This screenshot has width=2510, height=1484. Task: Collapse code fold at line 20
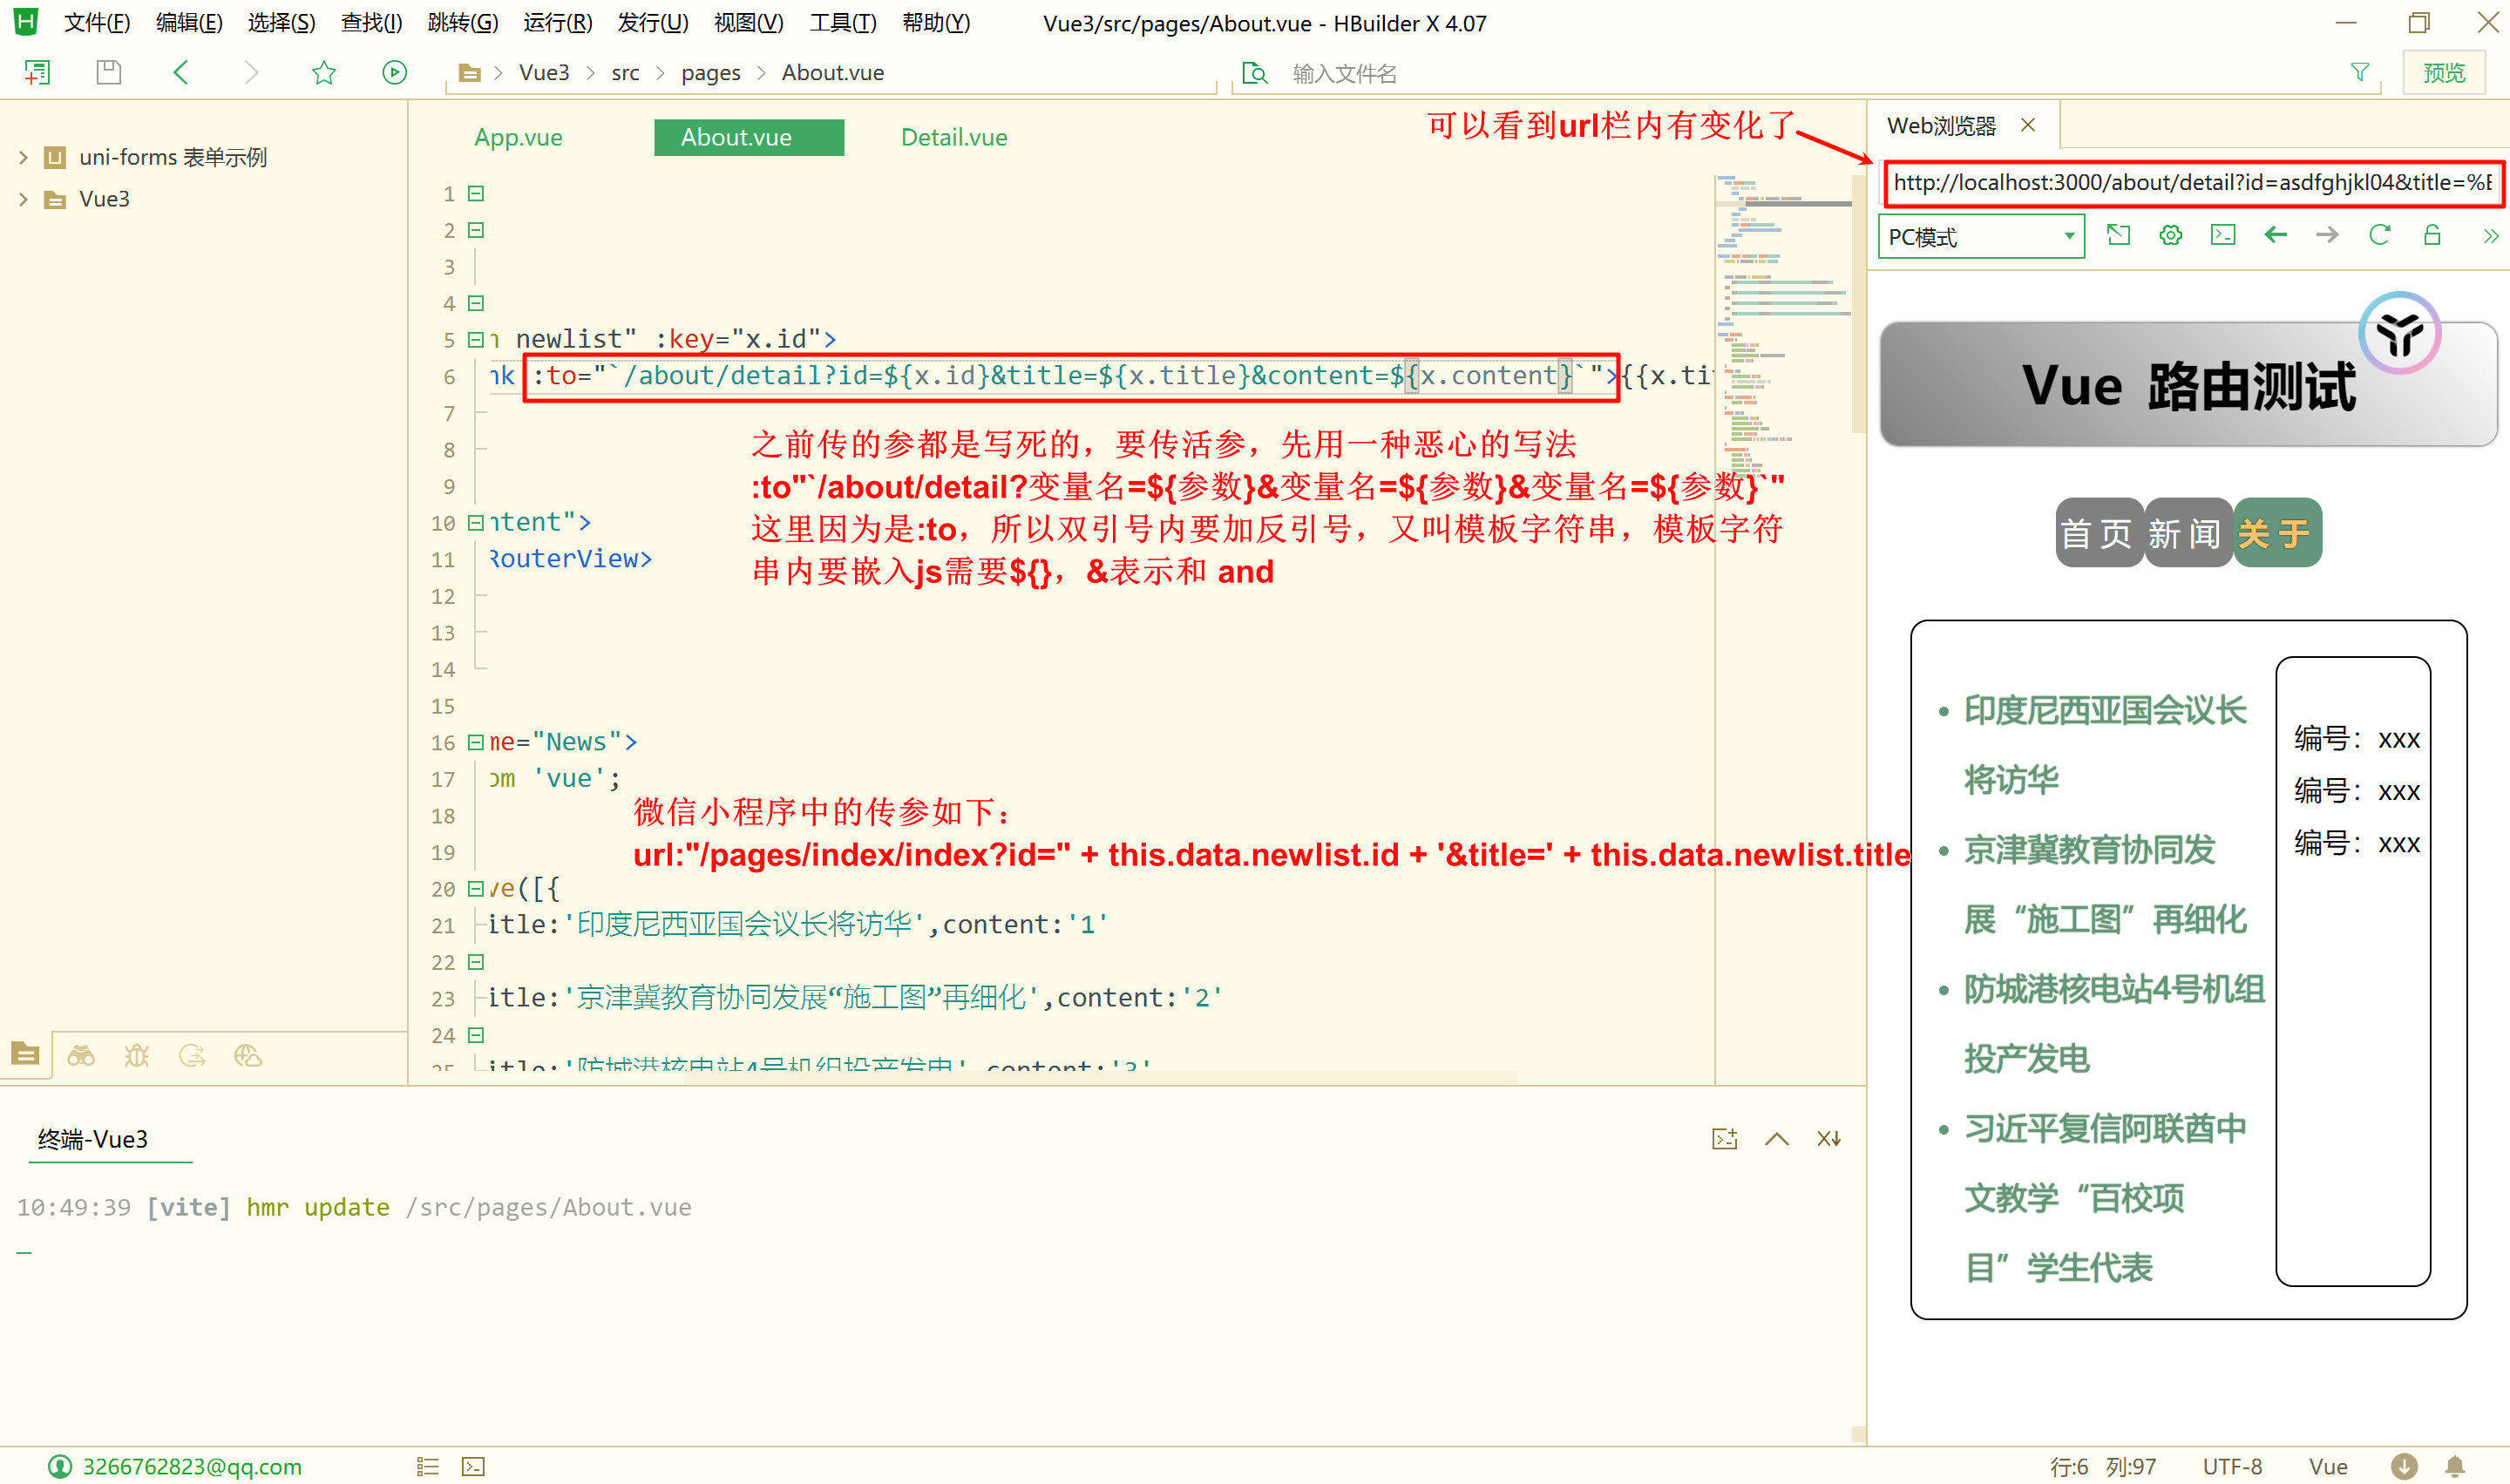[x=476, y=888]
